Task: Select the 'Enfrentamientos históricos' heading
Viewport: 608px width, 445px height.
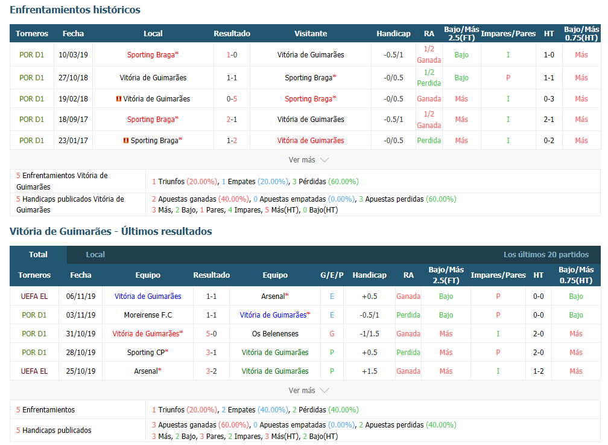Action: click(x=75, y=10)
